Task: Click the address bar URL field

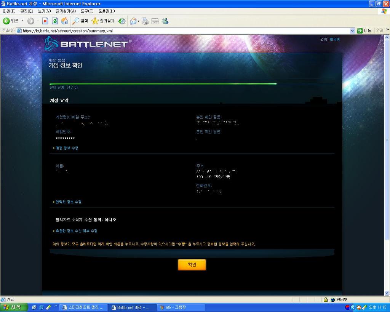Action: [183, 31]
